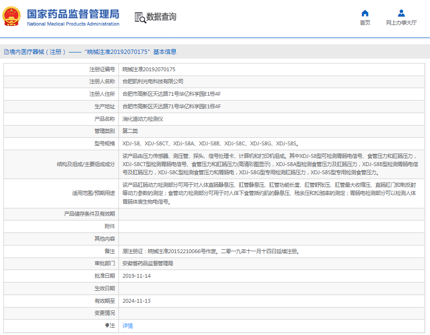Click the 注册人住所 address value
This screenshot has height=335, width=430.
tap(171, 94)
